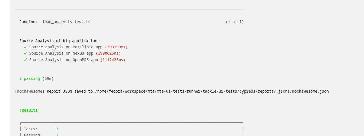Screen dimensions: 364x136
Task: Click the [mochawesome] log prefix
Action: 29,91
